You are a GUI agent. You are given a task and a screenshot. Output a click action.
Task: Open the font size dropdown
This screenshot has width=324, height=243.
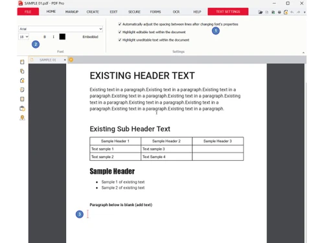pos(23,37)
